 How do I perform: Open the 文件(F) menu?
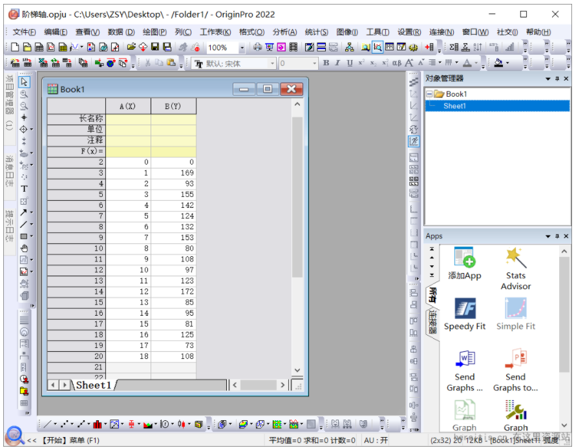pos(24,32)
